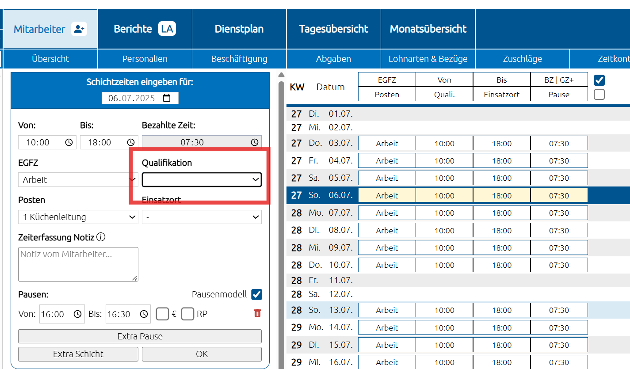The image size is (630, 369).
Task: Click the add employee icon beside Mitarbeiter
Action: click(x=79, y=29)
